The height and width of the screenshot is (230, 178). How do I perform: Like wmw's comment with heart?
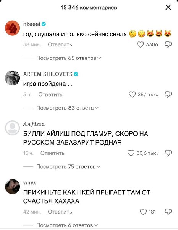(143, 212)
